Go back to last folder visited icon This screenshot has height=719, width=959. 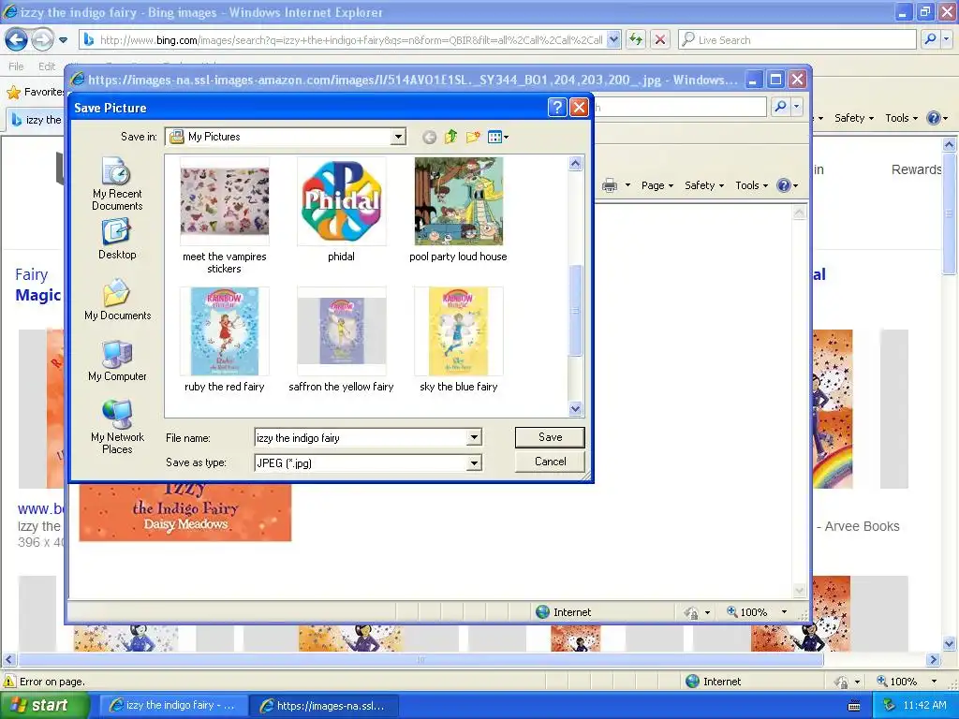(x=429, y=137)
